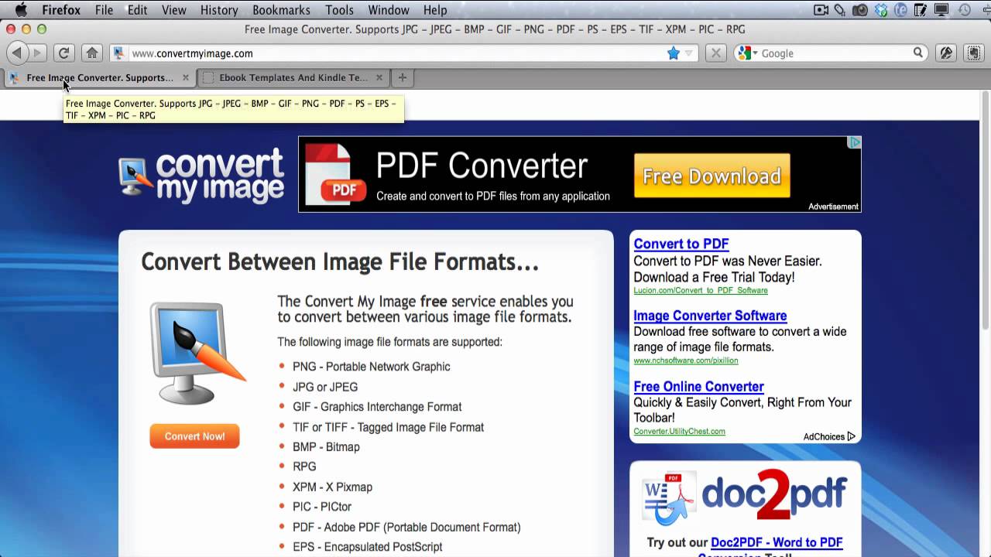This screenshot has width=991, height=557.
Task: Click the Convert My Image logo
Action: (201, 176)
